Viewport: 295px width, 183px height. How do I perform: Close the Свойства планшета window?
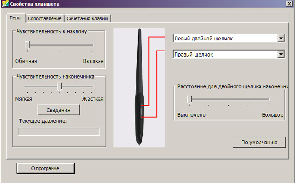[289, 4]
